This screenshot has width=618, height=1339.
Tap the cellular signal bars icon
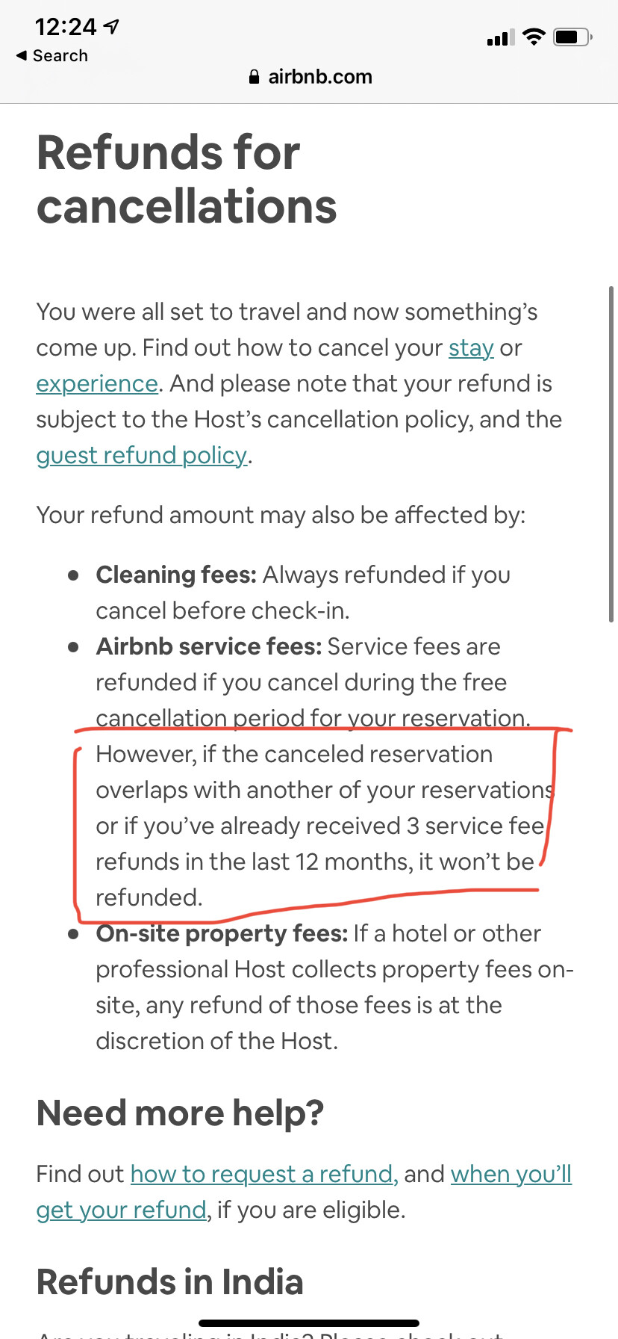click(500, 38)
